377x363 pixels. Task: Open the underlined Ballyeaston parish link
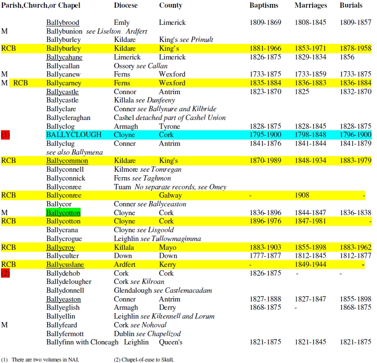coord(63,299)
